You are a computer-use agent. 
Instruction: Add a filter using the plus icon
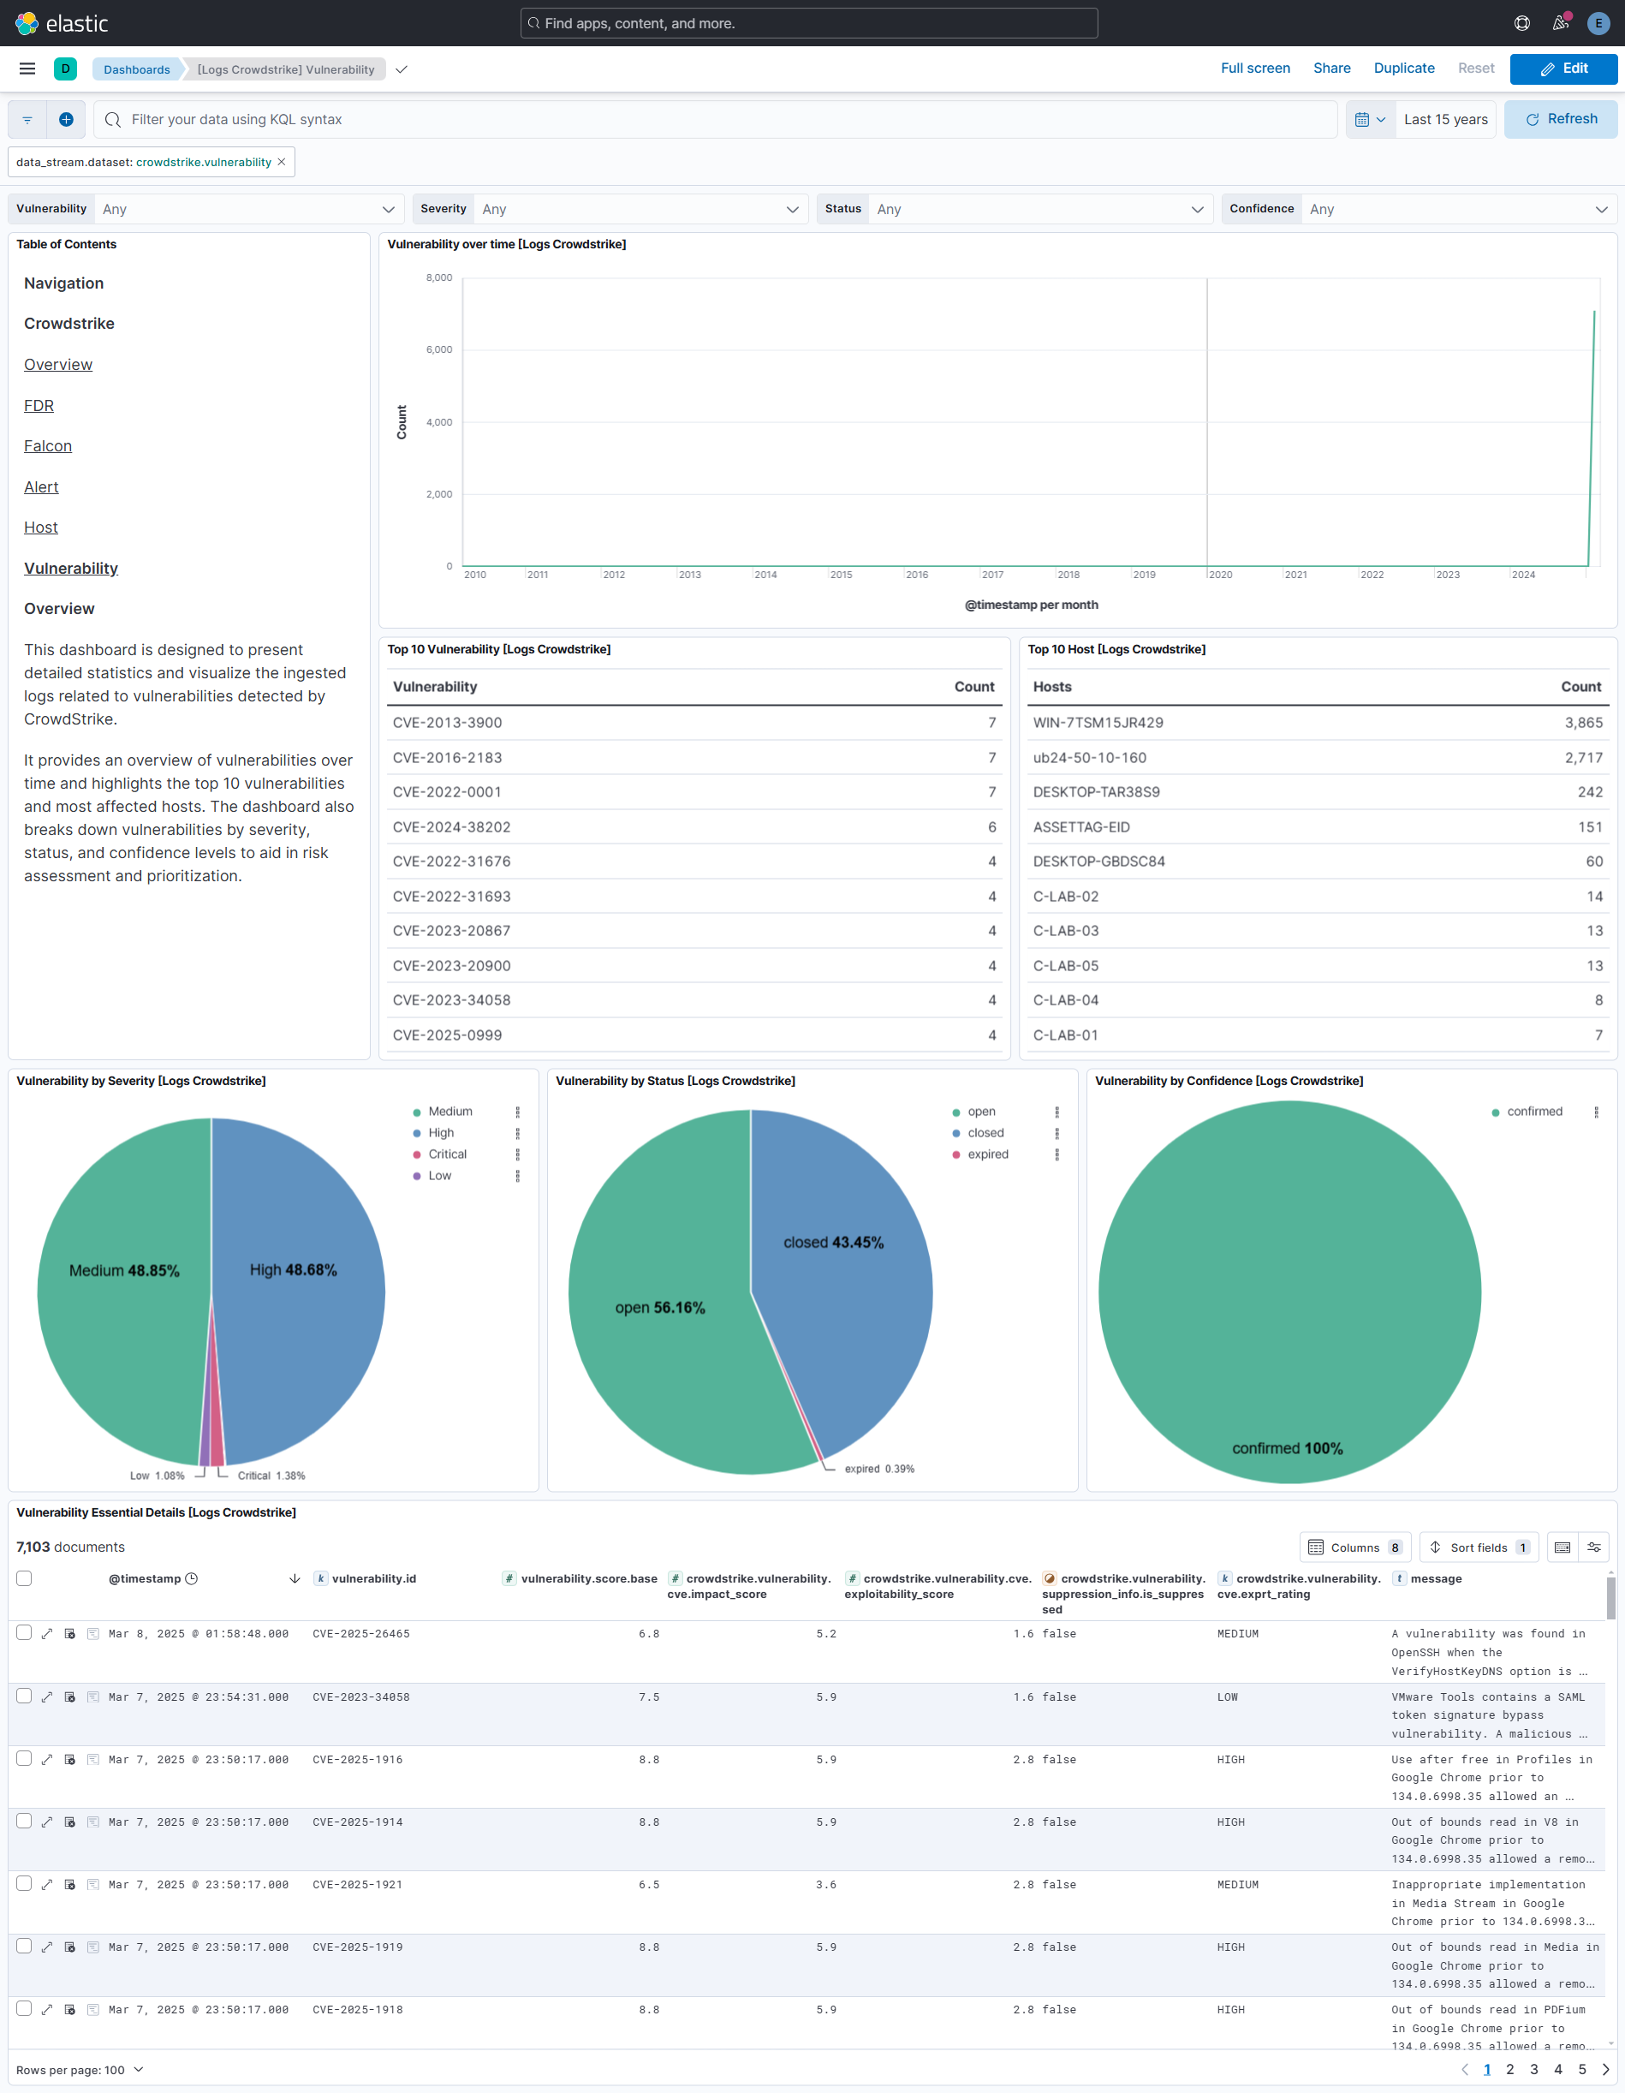(x=66, y=119)
